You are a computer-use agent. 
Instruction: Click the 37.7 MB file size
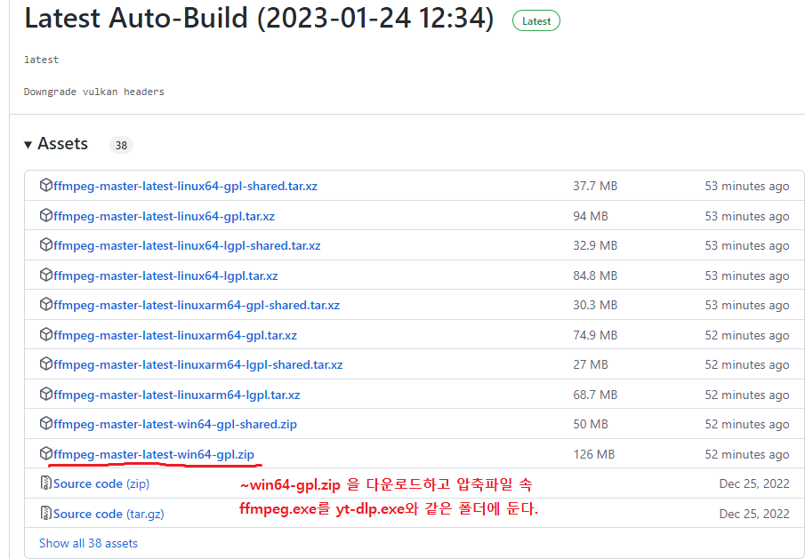[595, 186]
